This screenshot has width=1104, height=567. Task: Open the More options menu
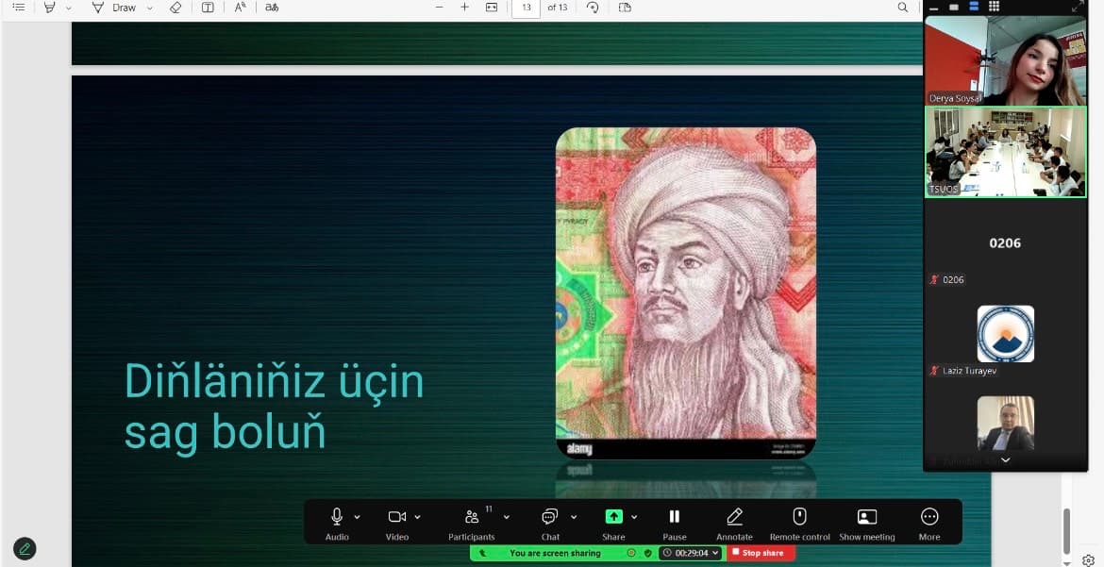(929, 524)
